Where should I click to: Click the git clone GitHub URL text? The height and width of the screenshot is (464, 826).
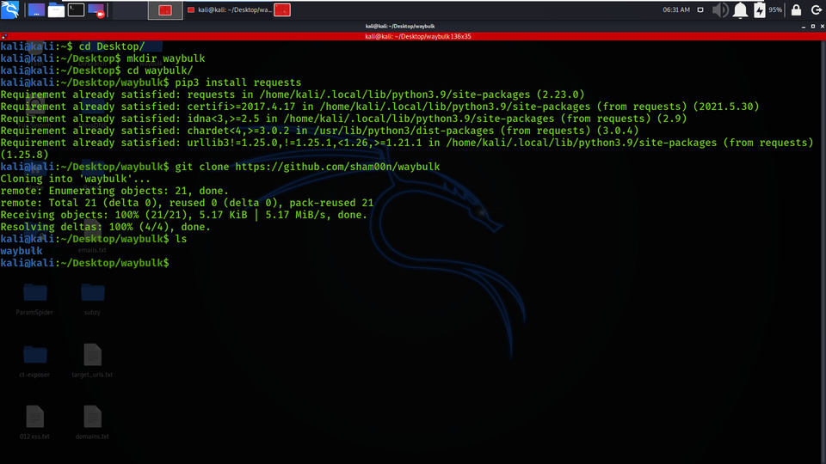(x=337, y=167)
